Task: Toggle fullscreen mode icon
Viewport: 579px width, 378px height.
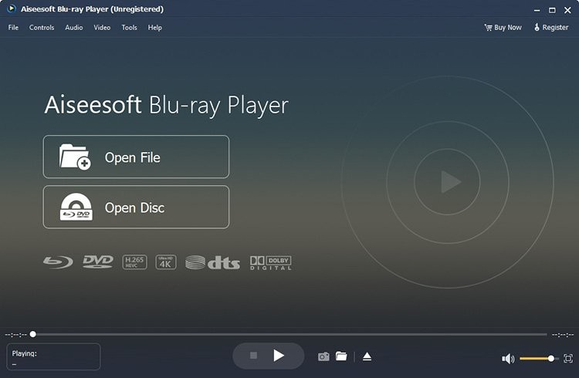Action: point(568,359)
